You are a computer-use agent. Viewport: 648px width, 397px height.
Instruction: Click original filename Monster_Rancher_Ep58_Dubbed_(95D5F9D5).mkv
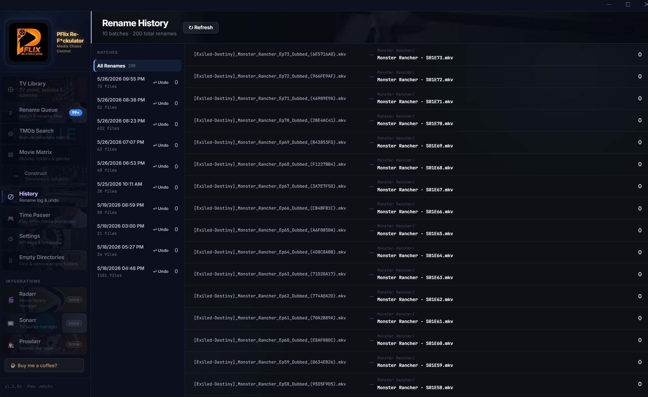[270, 384]
